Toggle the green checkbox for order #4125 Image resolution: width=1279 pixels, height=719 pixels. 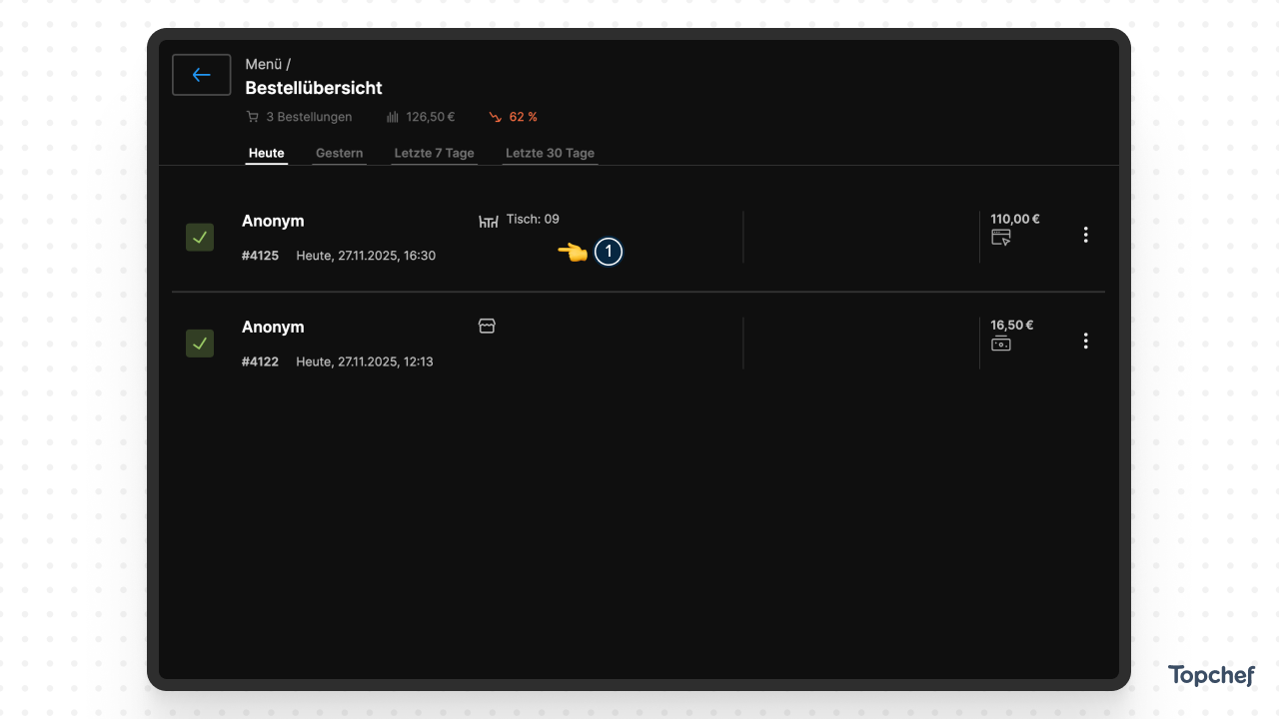tap(200, 238)
